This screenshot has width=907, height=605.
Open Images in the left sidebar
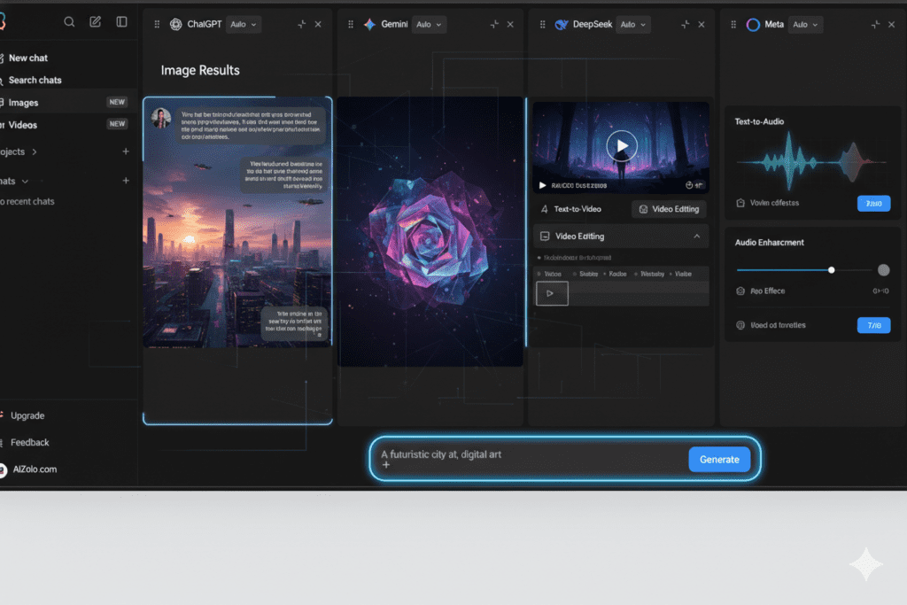(24, 103)
